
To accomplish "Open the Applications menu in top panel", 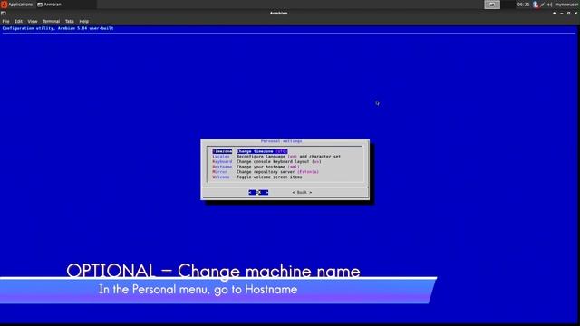I will (16, 5).
